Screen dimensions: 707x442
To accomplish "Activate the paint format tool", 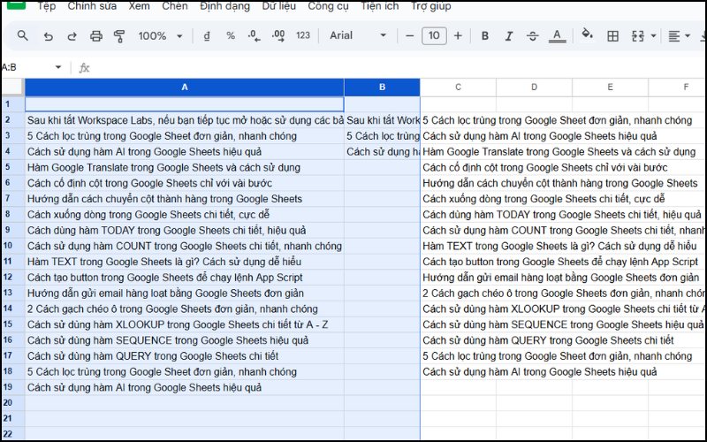I will (x=119, y=36).
